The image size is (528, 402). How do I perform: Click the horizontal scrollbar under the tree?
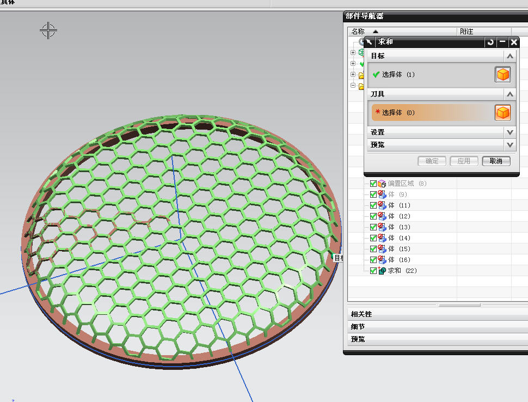[459, 305]
